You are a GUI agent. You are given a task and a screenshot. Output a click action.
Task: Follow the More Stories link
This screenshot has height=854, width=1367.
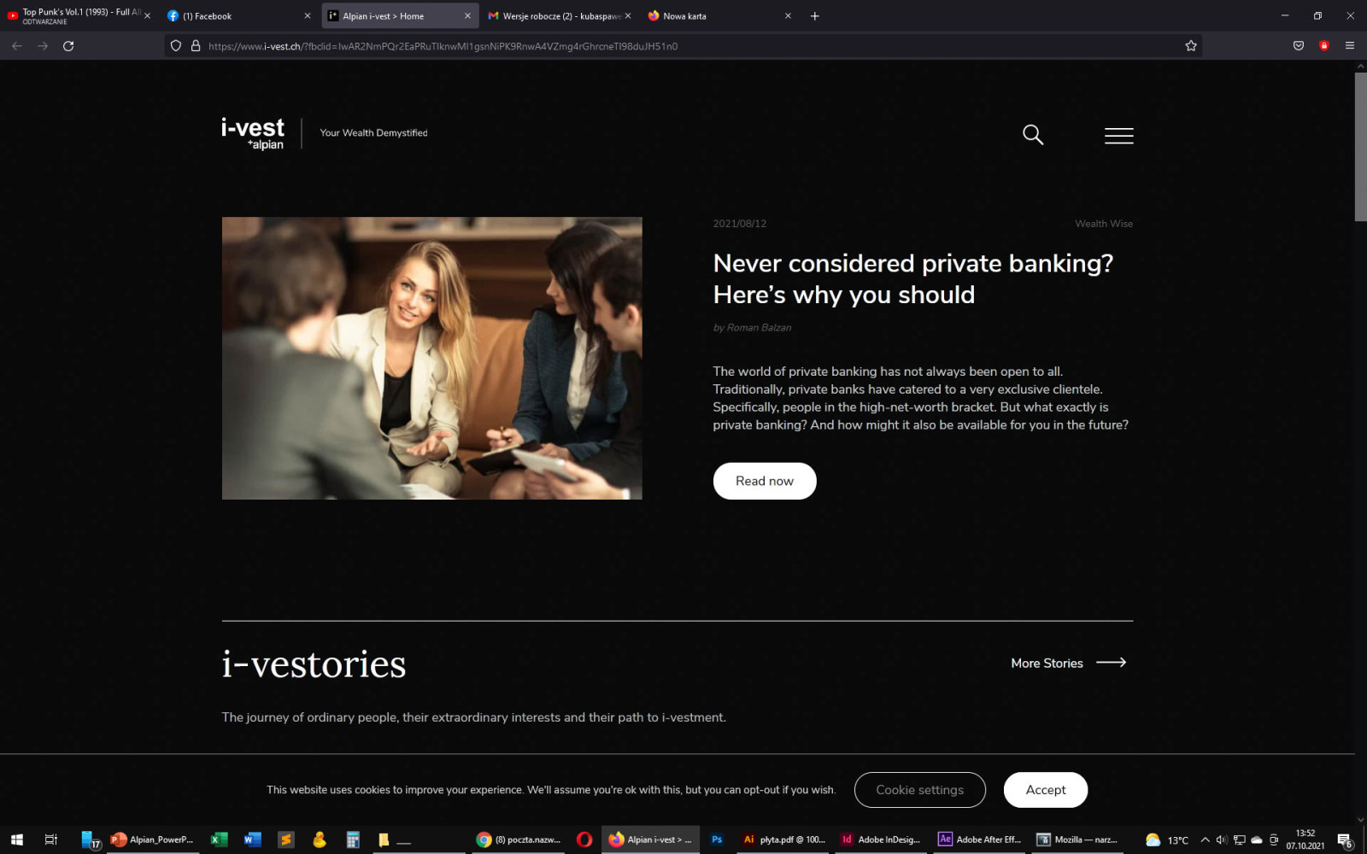tap(1069, 664)
